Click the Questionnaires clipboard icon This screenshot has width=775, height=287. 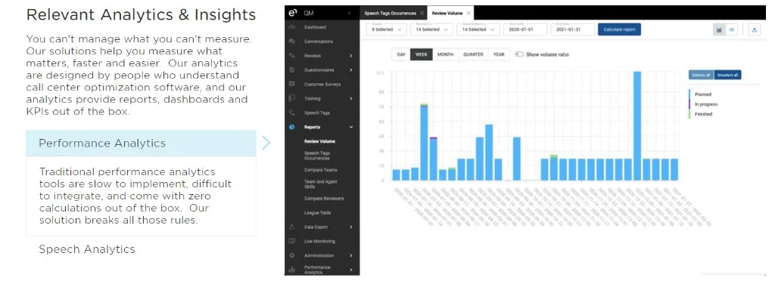(x=292, y=70)
